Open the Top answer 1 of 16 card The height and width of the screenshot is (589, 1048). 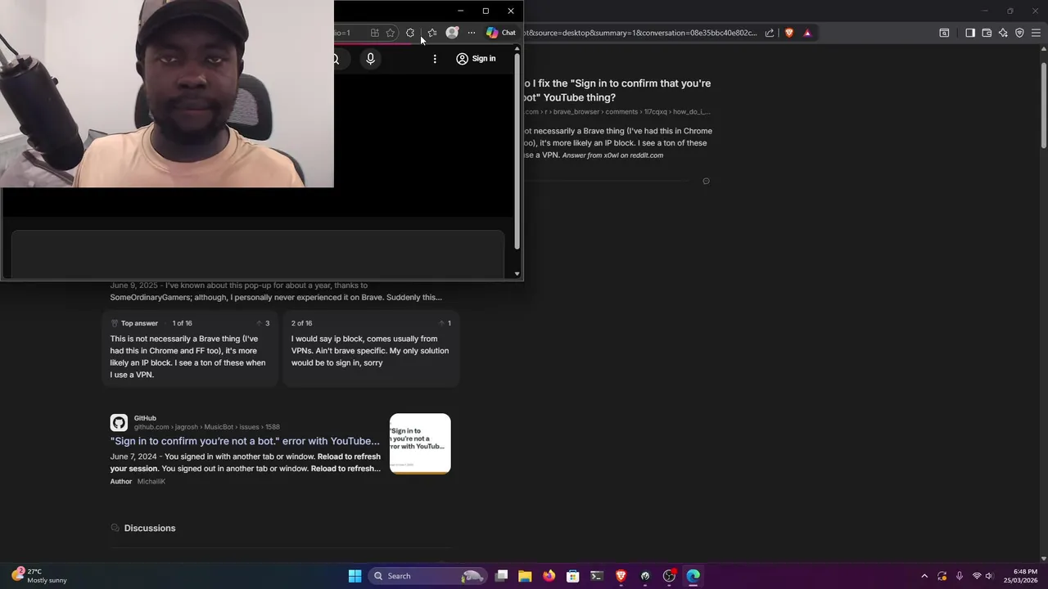coord(190,348)
